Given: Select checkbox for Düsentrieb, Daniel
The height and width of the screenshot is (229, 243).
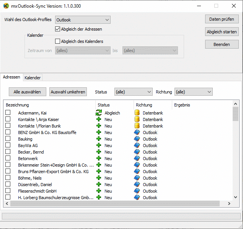Looking at the screenshot, I should tap(8, 184).
